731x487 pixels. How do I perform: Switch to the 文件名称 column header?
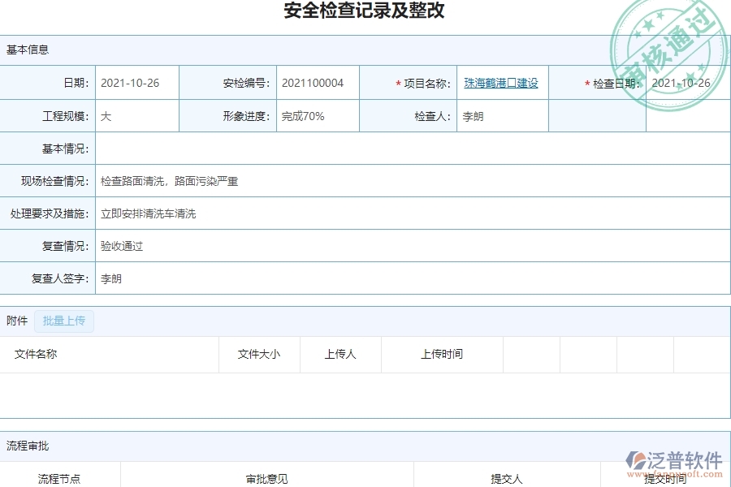35,354
